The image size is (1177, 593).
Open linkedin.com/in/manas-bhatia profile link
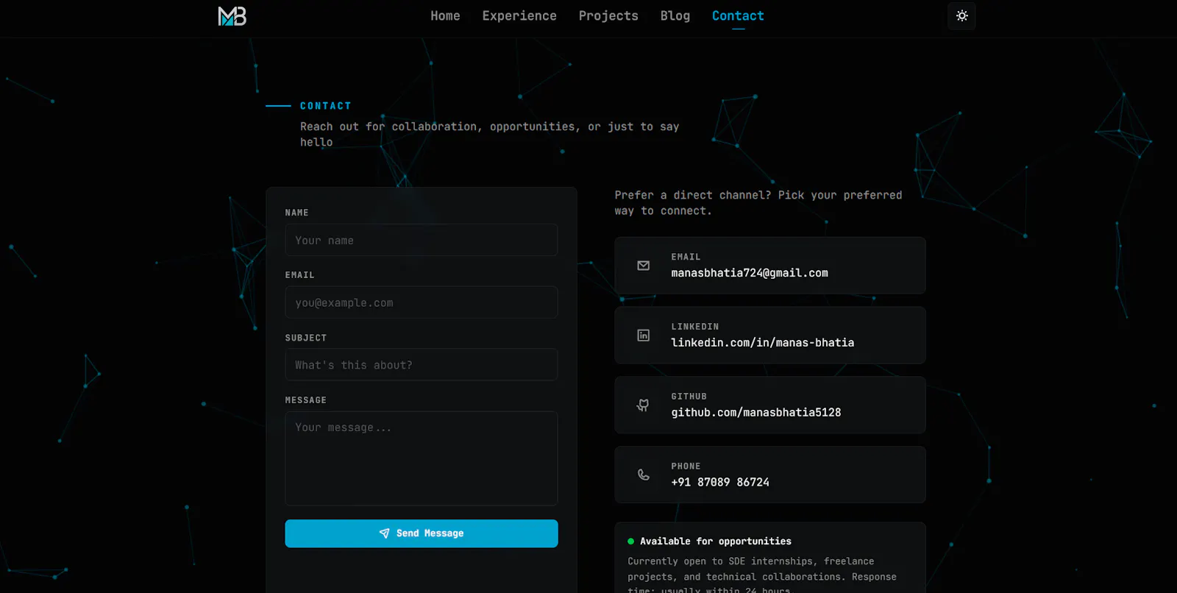(763, 343)
